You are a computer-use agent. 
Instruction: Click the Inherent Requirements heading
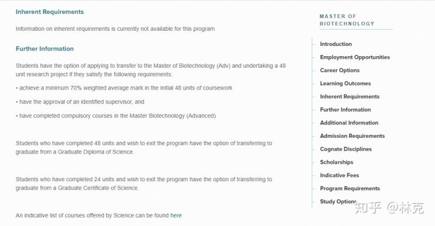click(50, 12)
